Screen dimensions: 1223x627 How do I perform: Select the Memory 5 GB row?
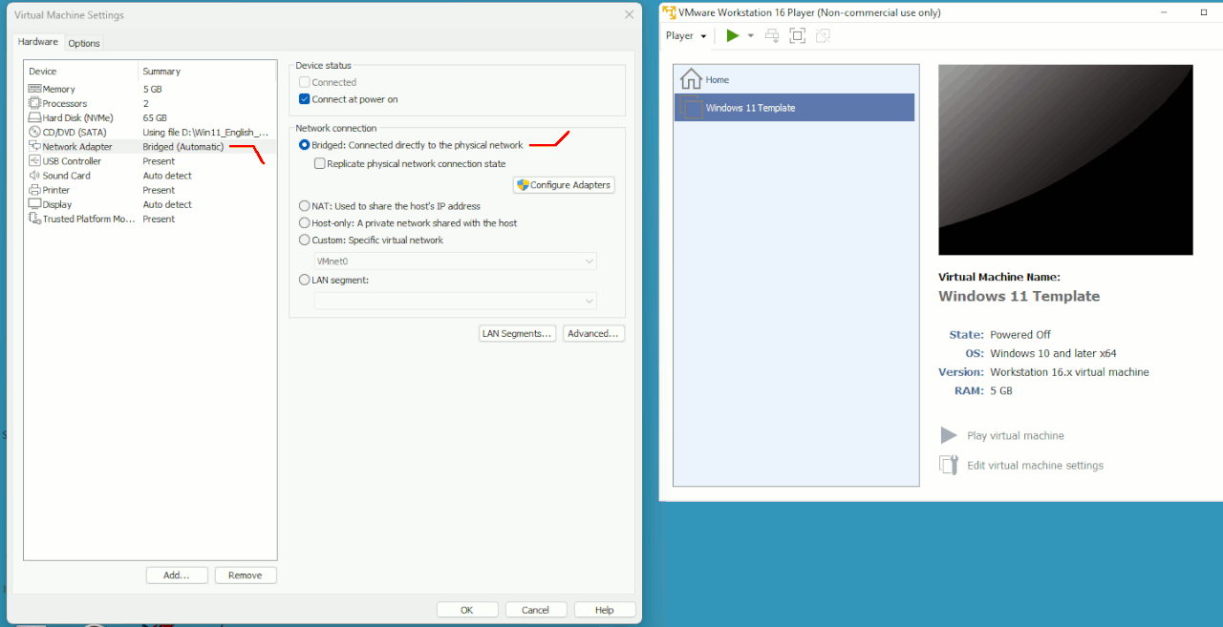pyautogui.click(x=150, y=89)
